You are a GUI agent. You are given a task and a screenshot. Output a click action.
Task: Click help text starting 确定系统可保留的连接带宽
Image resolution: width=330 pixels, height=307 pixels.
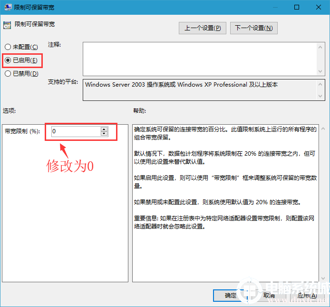(x=225, y=133)
